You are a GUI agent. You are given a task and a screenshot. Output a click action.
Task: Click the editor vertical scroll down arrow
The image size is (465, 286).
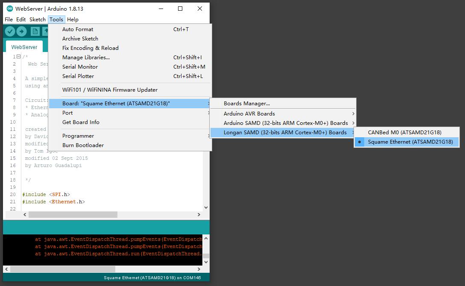click(x=206, y=208)
